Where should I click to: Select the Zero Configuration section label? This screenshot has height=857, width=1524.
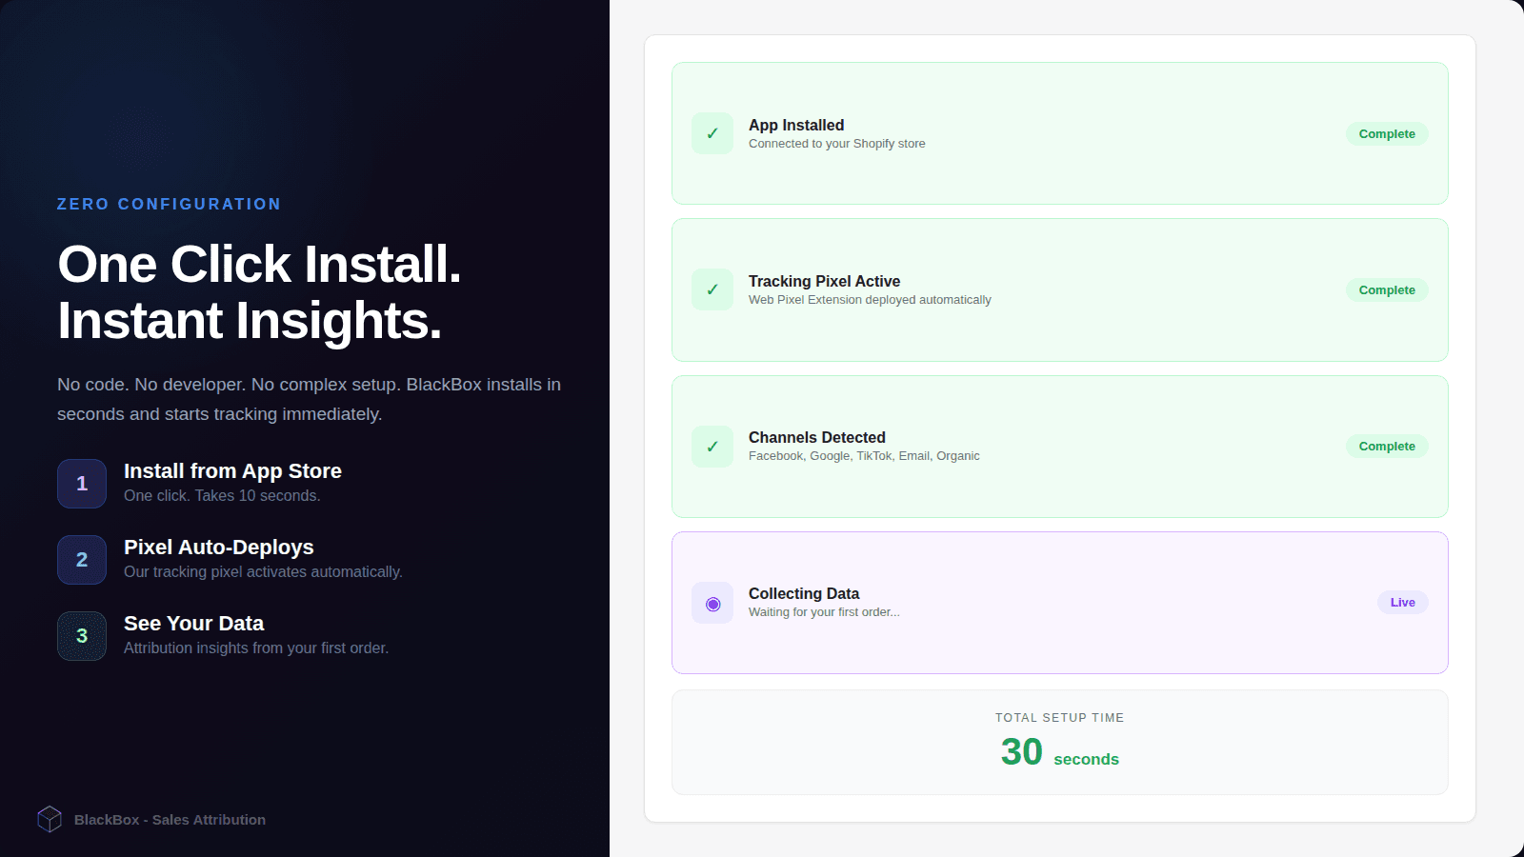pyautogui.click(x=169, y=204)
